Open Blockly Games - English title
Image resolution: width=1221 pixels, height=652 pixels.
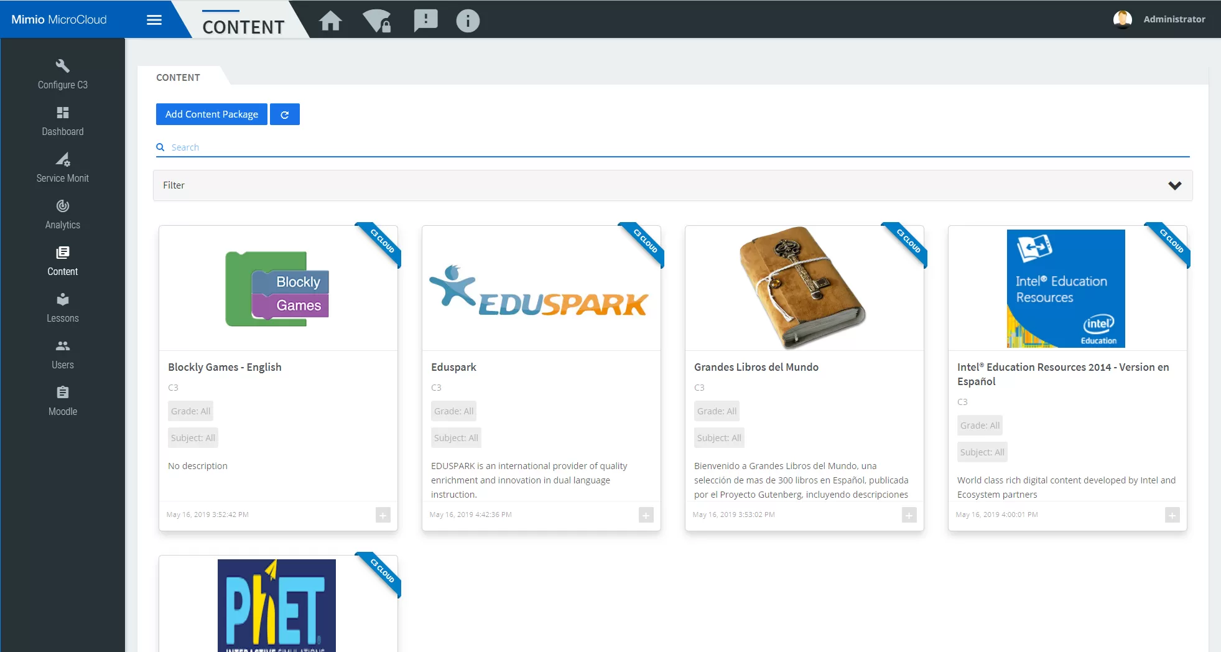click(x=225, y=367)
